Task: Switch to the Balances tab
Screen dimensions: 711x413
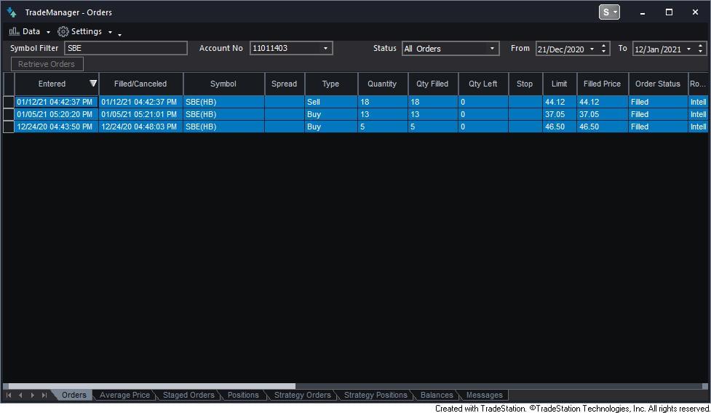Action: tap(437, 396)
